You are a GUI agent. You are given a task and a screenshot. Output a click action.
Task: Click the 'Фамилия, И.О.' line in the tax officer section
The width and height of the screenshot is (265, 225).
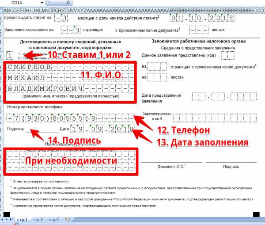click(171, 163)
